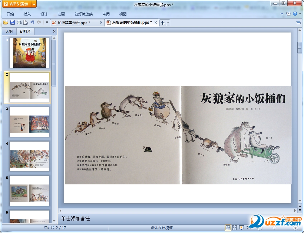The width and height of the screenshot is (304, 233).
Task: Open the 动画 ribbon tab
Action: [61, 14]
